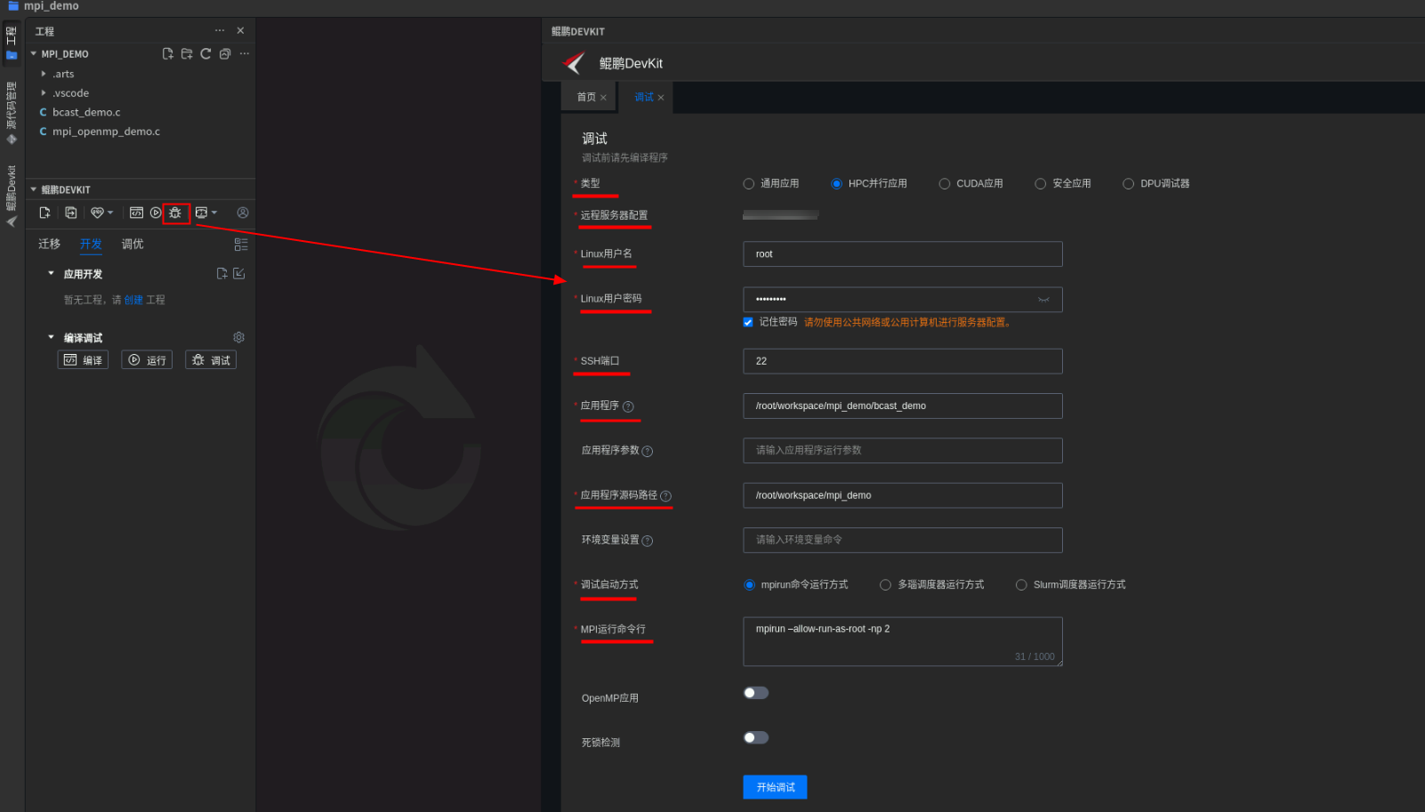
Task: Close the 工程 side panel
Action: click(x=240, y=30)
